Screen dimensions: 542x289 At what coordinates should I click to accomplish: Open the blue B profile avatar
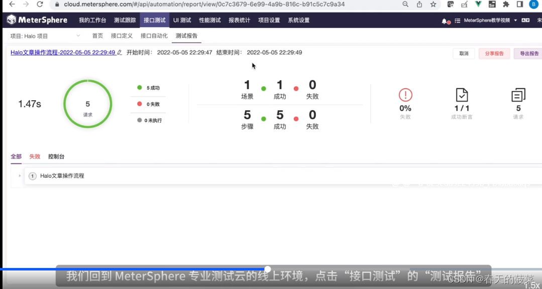pos(533,4)
